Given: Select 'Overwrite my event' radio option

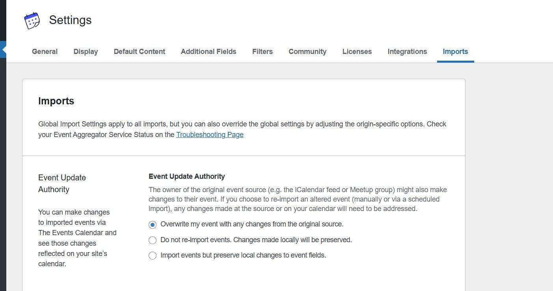Looking at the screenshot, I should coord(153,224).
